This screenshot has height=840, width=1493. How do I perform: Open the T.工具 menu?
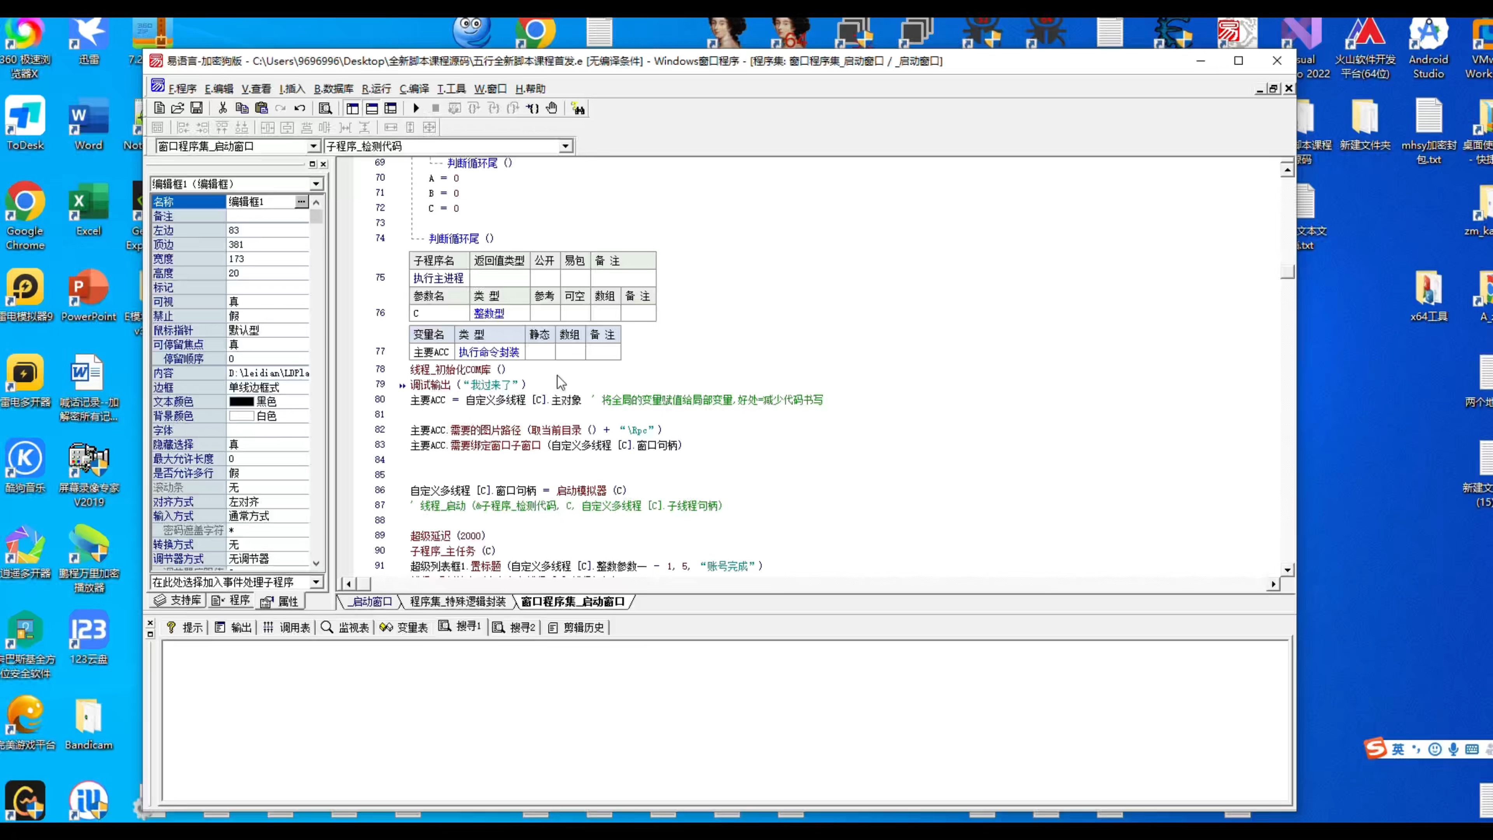pyautogui.click(x=451, y=89)
